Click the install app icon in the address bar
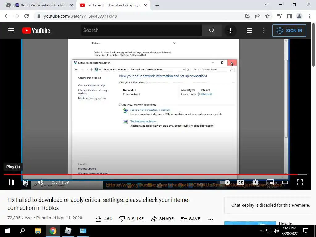 (247, 16)
